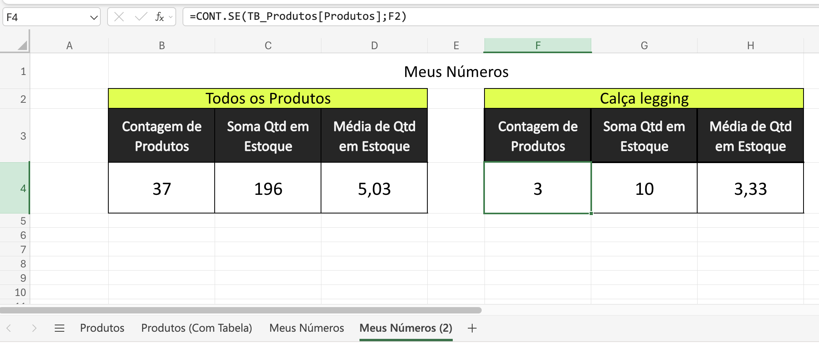The width and height of the screenshot is (819, 346).
Task: Open the sheet list hamburger icon
Action: click(60, 328)
